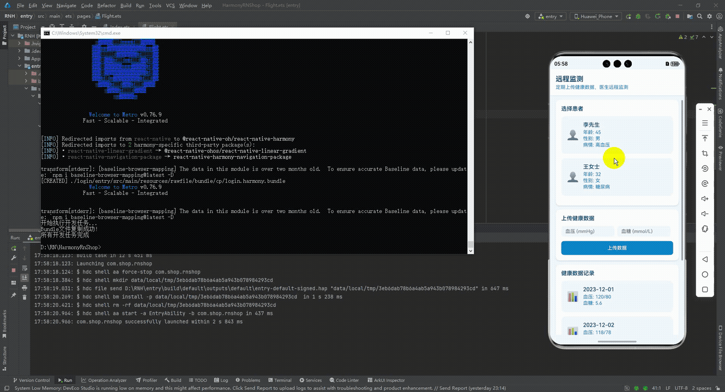Select patient 李先生 card

pyautogui.click(x=617, y=134)
